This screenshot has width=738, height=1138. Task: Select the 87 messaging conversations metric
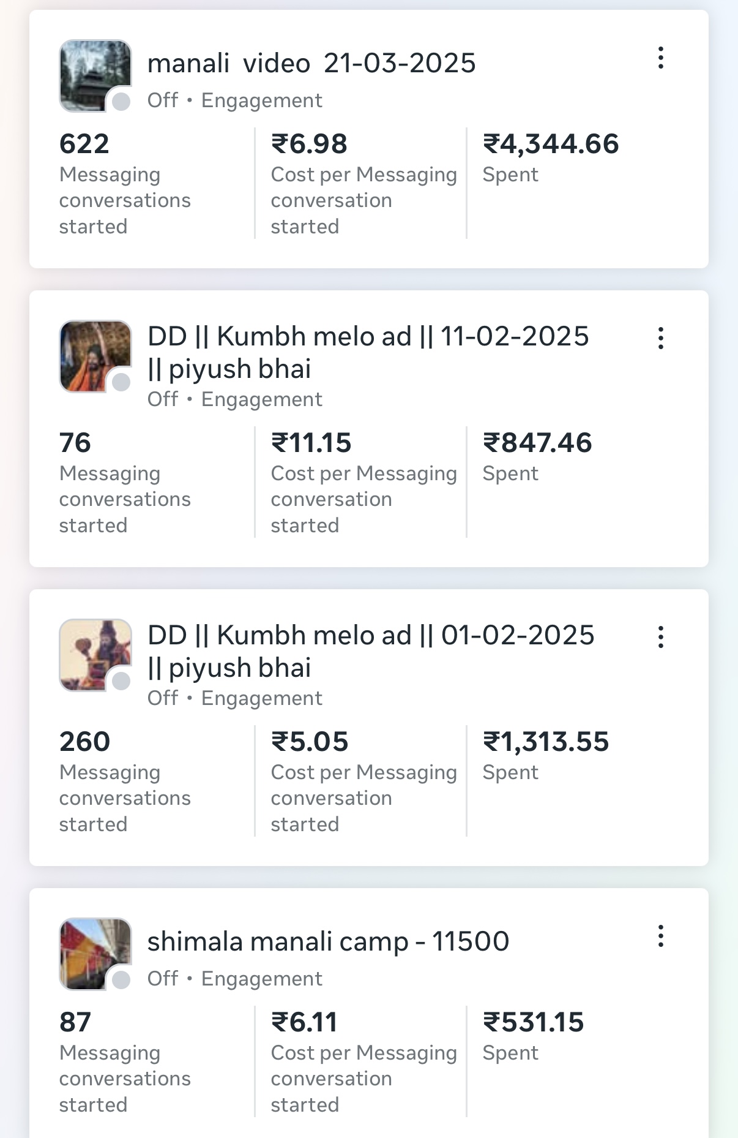pyautogui.click(x=75, y=1023)
